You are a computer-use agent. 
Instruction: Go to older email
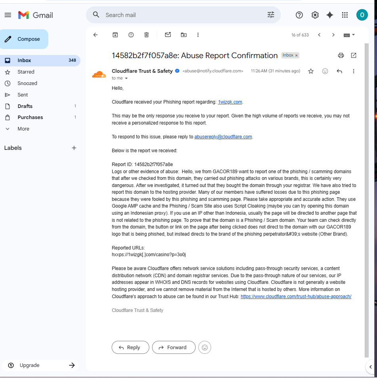pyautogui.click(x=333, y=35)
